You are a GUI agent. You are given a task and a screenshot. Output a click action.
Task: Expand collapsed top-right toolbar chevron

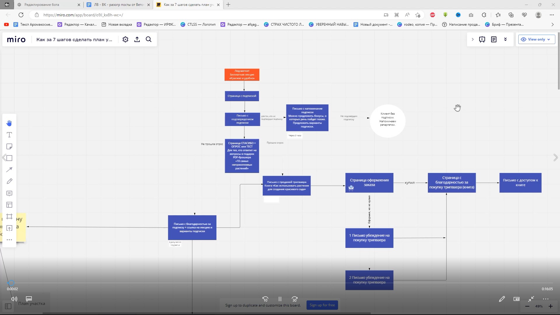[x=473, y=39]
